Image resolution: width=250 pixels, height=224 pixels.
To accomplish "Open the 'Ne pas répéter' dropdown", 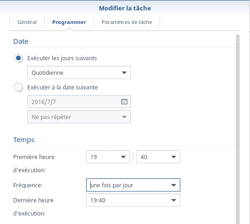I will (79, 117).
